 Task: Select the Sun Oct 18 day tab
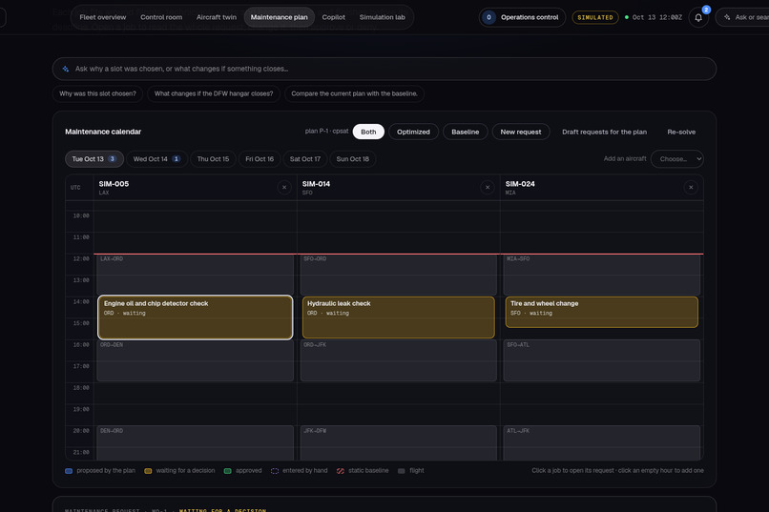click(x=353, y=158)
